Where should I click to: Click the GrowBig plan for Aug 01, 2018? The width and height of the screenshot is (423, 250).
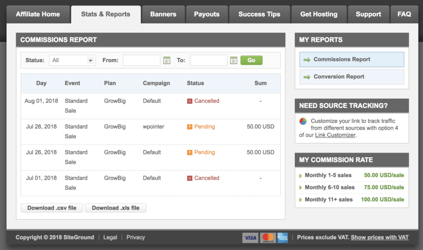115,101
